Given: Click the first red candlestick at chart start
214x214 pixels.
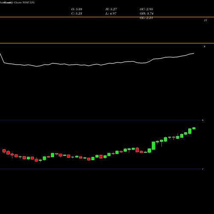Looking at the screenshot, I should [x=4, y=151].
